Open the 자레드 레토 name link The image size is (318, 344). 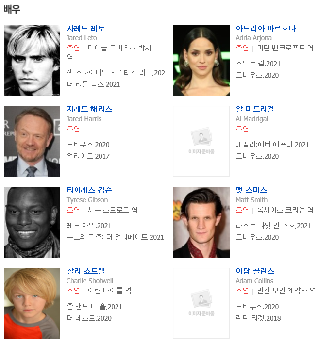click(86, 28)
